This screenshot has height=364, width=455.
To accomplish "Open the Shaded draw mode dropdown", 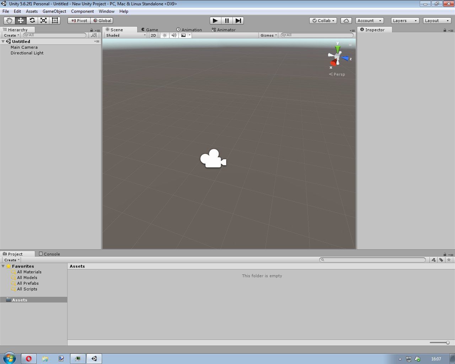I will pos(125,35).
